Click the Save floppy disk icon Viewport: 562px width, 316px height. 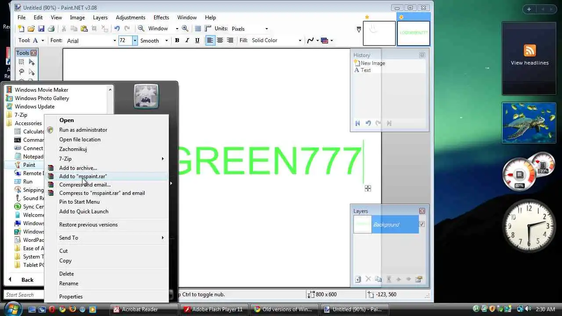[x=41, y=29]
